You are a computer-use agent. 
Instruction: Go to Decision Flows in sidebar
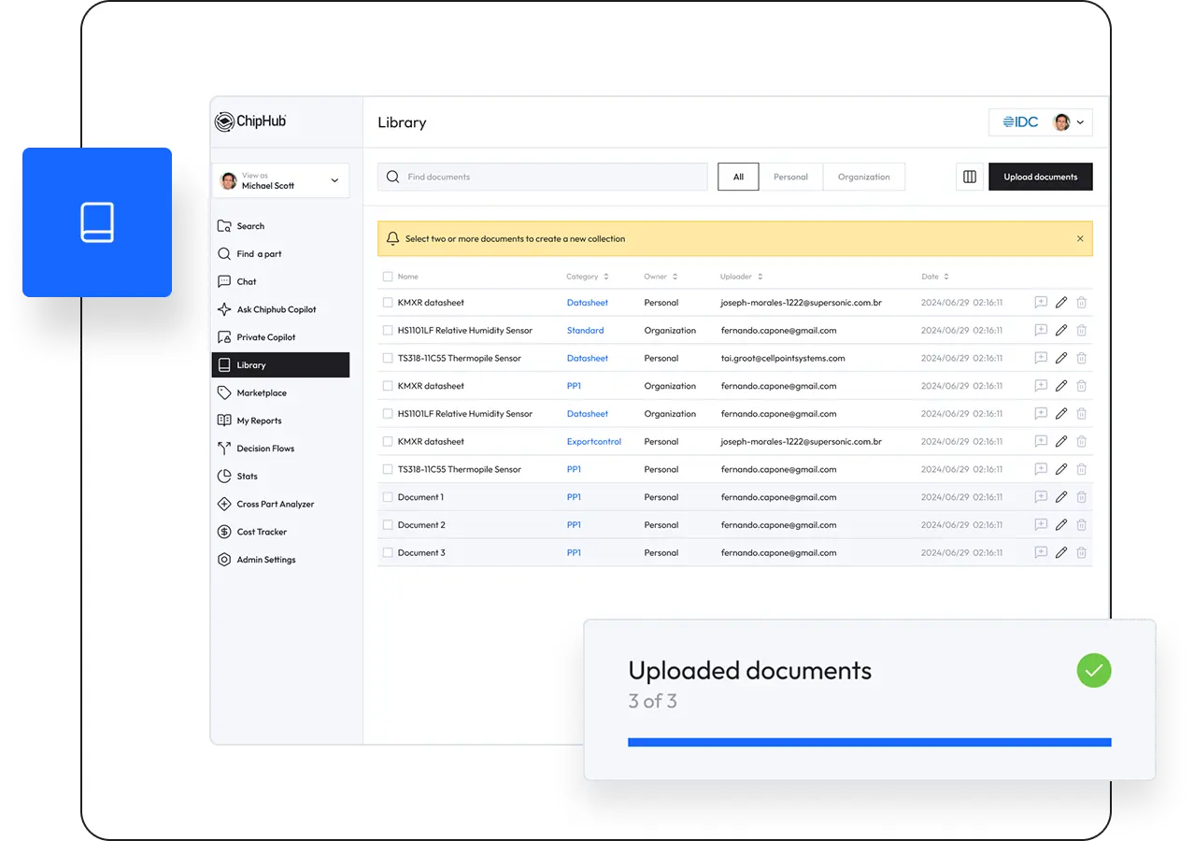click(x=265, y=449)
